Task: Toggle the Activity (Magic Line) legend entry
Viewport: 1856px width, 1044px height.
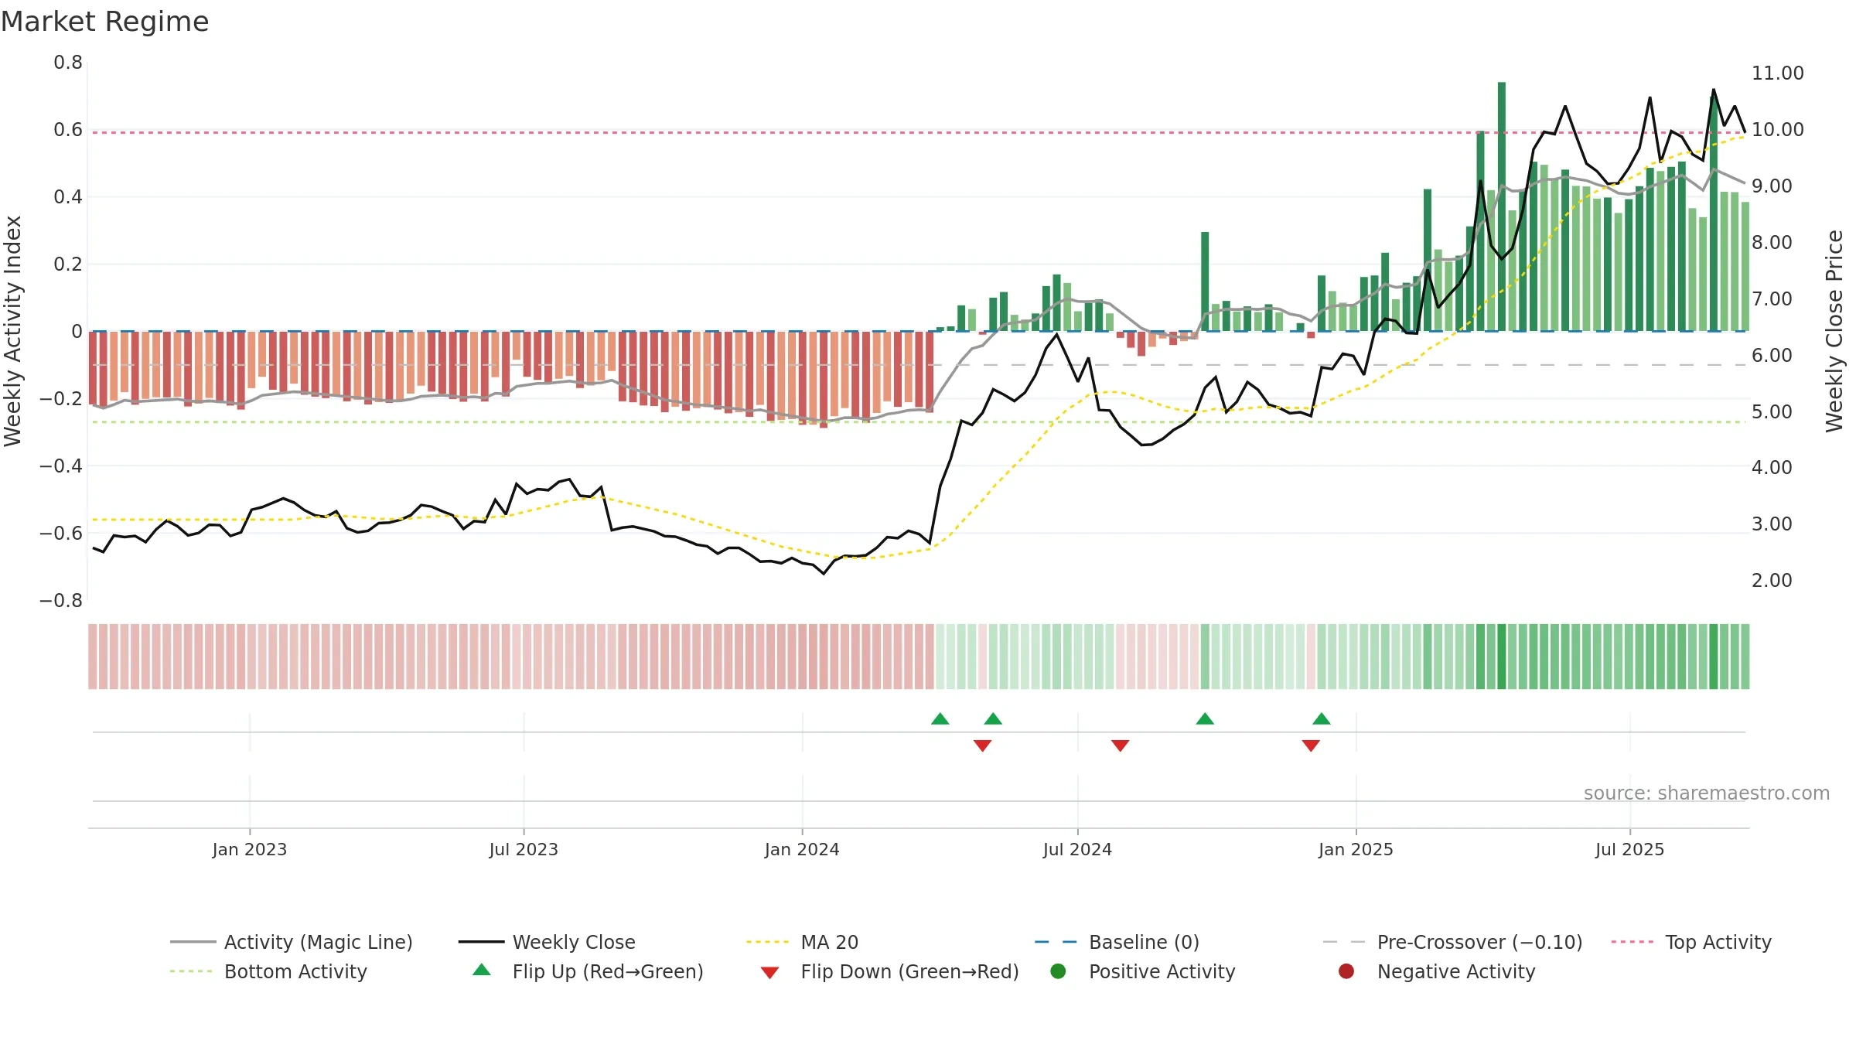Action: coord(292,942)
